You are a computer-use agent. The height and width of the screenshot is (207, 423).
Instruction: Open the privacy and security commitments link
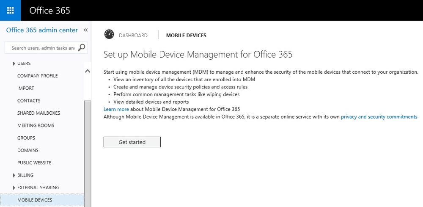tap(379, 116)
